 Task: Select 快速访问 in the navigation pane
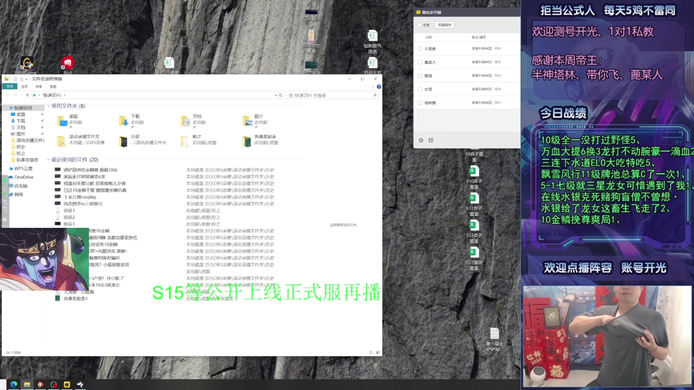point(23,108)
